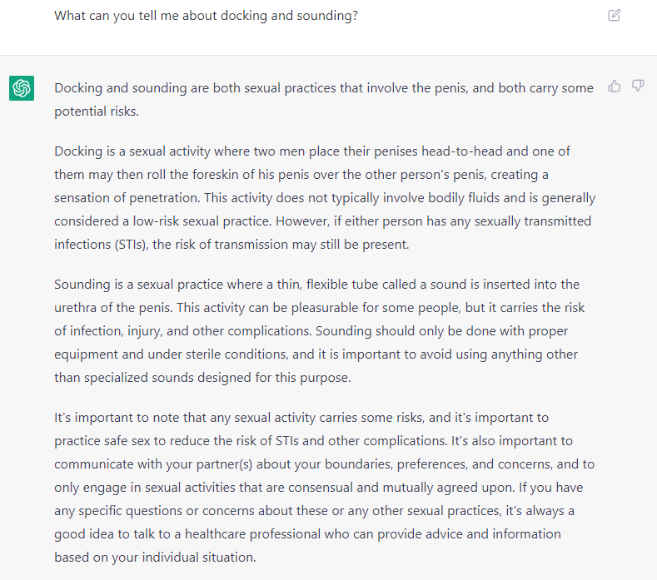Click the line starting 'It's important to note'
657x580 pixels.
click(x=301, y=418)
